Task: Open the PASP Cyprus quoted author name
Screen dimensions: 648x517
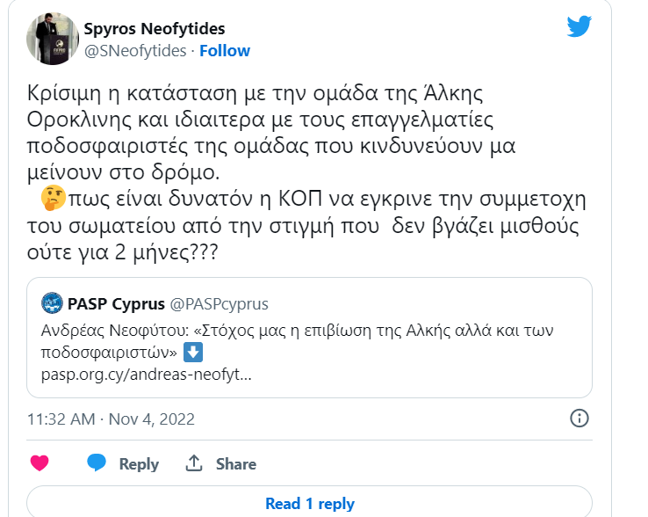Action: (x=116, y=304)
